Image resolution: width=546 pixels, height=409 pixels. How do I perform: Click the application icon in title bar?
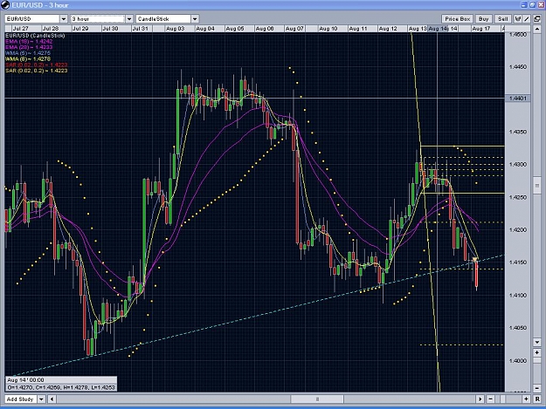tap(5, 5)
